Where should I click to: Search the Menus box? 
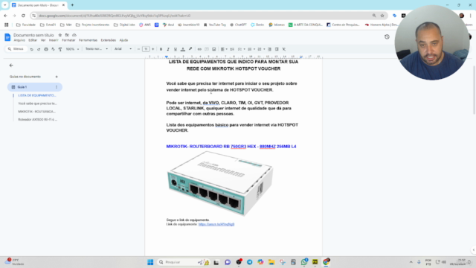[x=16, y=49]
